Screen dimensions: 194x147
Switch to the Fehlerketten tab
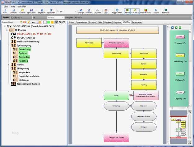[137, 22]
